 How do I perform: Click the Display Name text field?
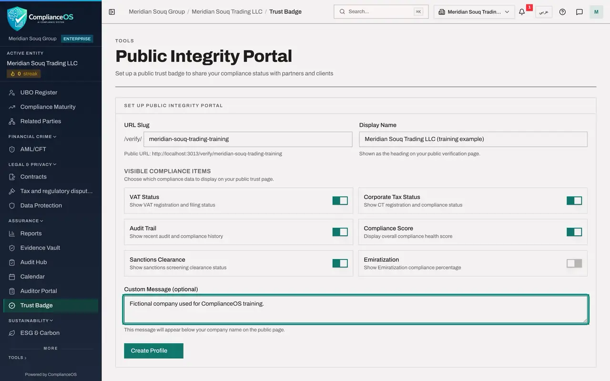[473, 139]
